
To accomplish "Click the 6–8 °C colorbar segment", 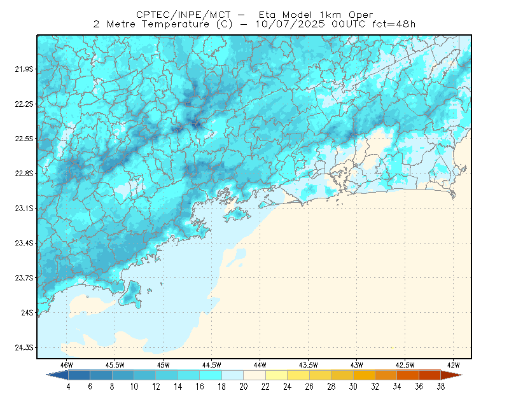I will 101,375.
